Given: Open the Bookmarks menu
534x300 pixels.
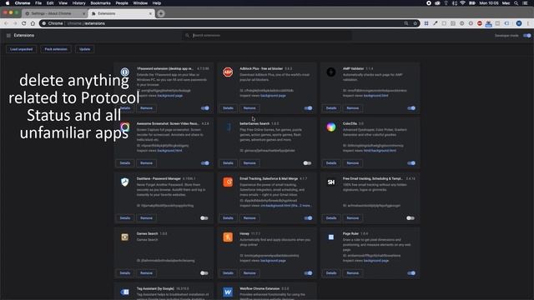Looking at the screenshot, I should 100,3.
